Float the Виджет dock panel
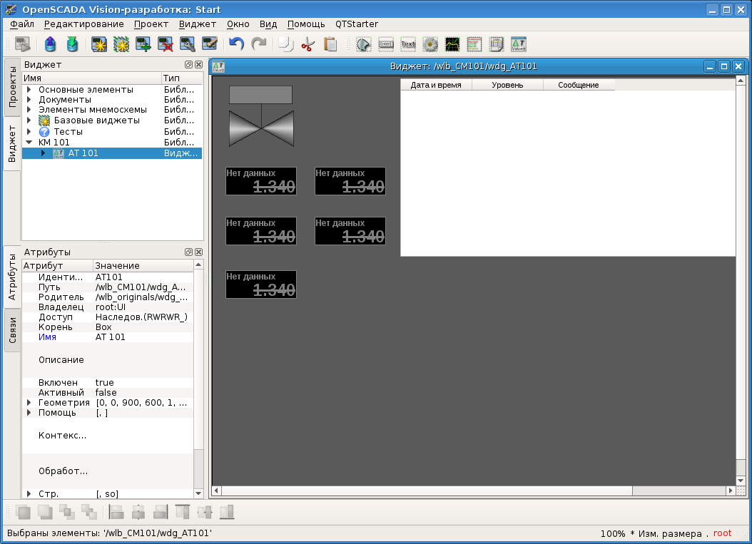Screen dimensions: 752x544 pos(188,64)
